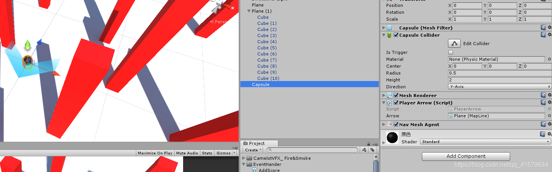
Task: Collapse the Player Arrow script component
Action: (383, 102)
